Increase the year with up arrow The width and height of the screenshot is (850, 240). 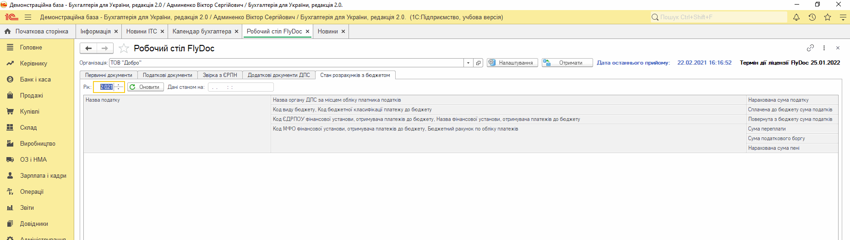click(x=118, y=85)
